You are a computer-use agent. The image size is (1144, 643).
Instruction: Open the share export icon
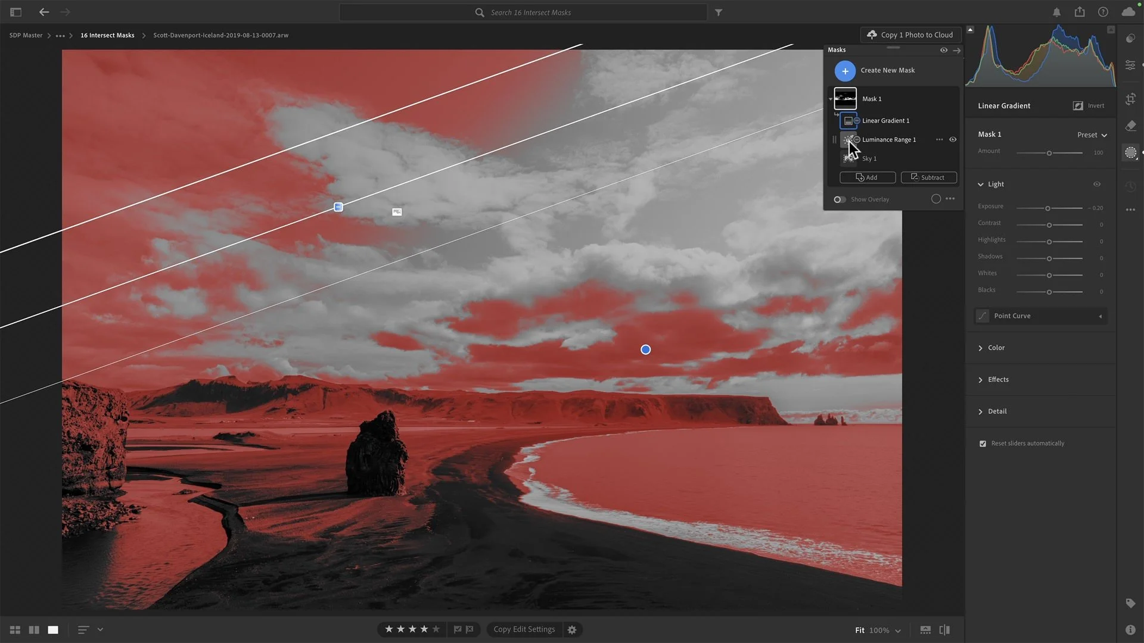coord(1080,12)
